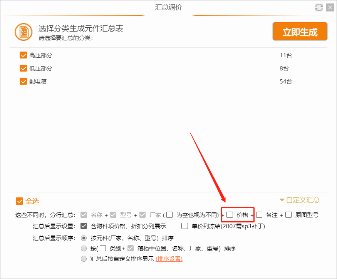
Task: Uncheck the 低压部分 category
Action: click(23, 68)
